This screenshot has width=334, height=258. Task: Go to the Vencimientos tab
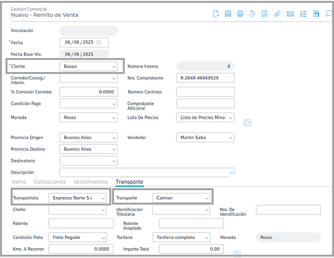91,182
